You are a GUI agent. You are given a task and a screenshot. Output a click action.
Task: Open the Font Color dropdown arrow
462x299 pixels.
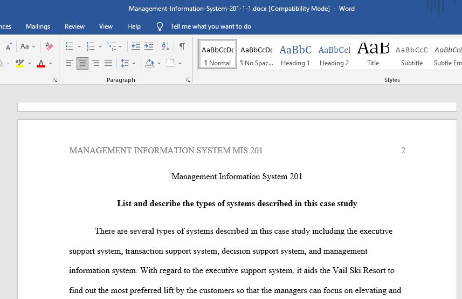click(x=51, y=63)
